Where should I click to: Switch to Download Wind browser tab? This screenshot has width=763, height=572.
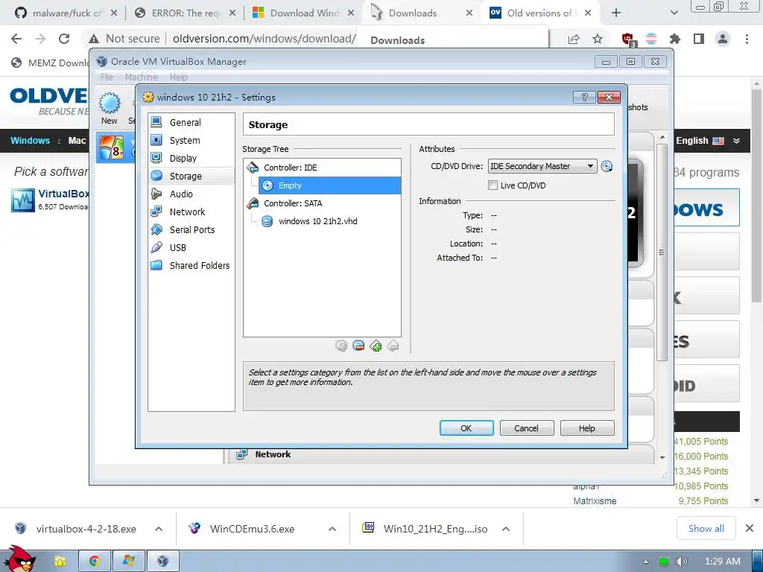tap(304, 13)
